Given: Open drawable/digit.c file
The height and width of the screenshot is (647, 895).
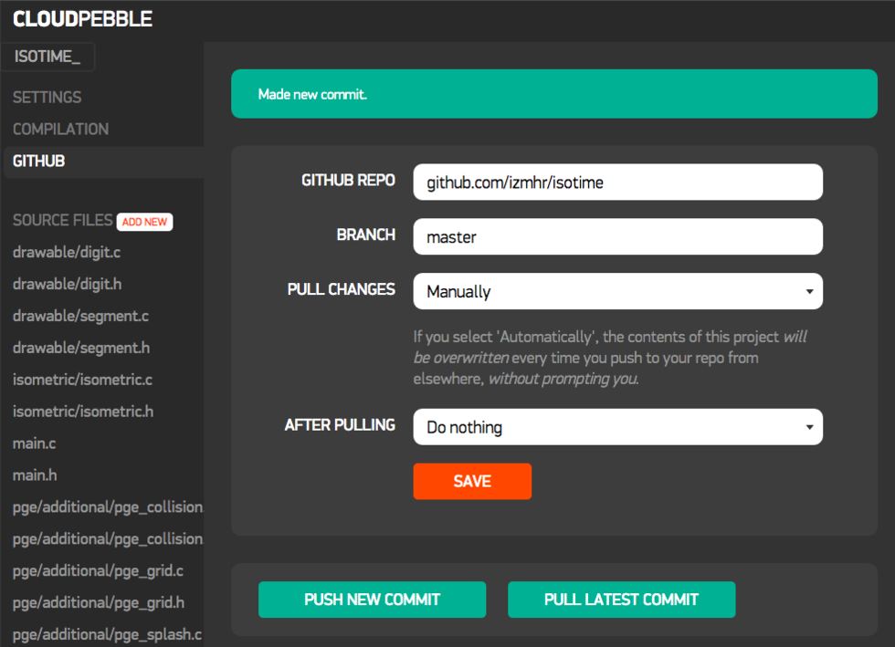Looking at the screenshot, I should (67, 252).
